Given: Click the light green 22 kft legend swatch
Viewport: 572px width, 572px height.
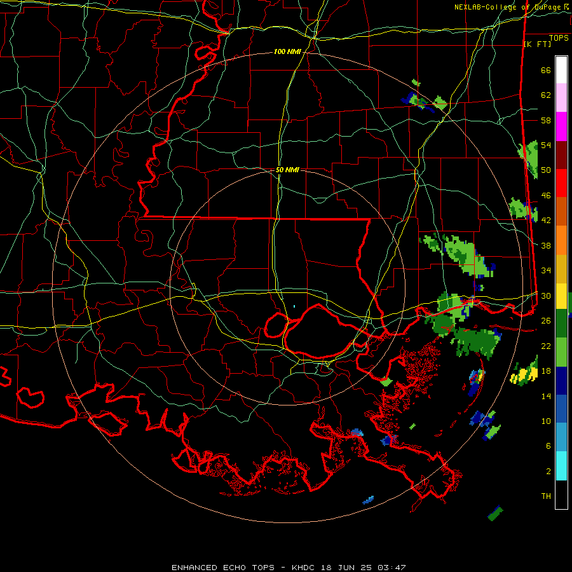Looking at the screenshot, I should 561,352.
